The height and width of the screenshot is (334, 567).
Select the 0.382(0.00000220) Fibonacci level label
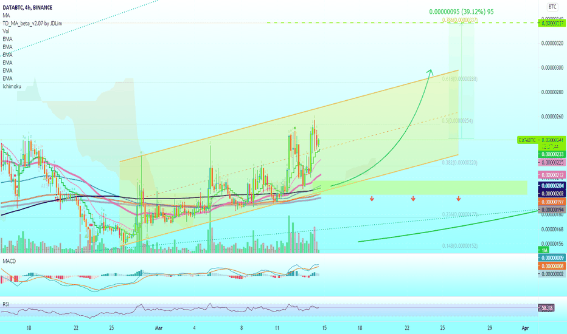click(459, 163)
